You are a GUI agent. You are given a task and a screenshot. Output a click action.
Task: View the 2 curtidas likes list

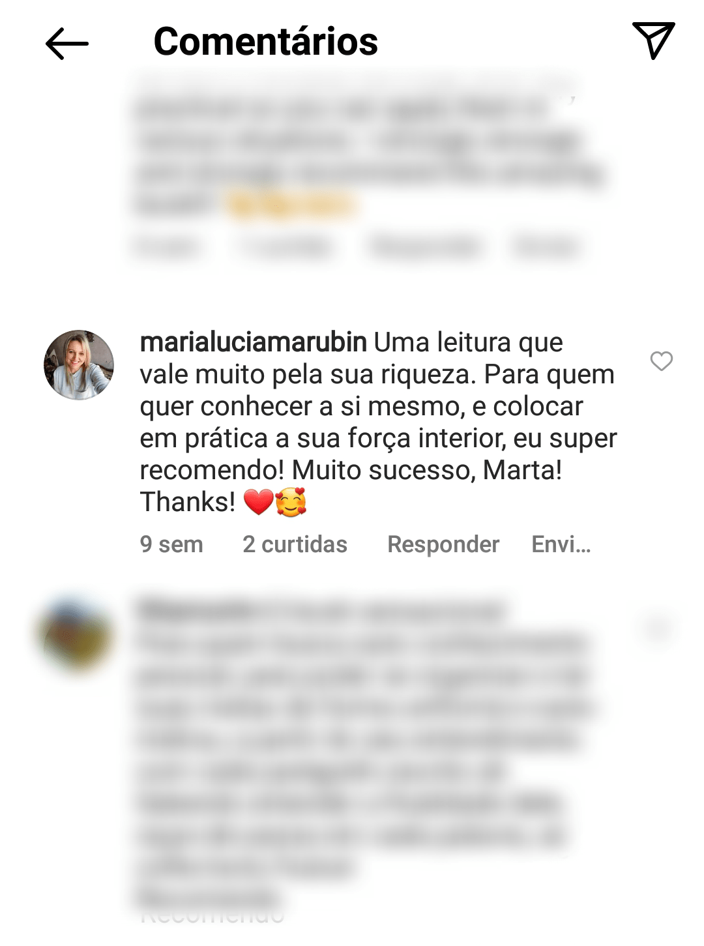point(295,544)
